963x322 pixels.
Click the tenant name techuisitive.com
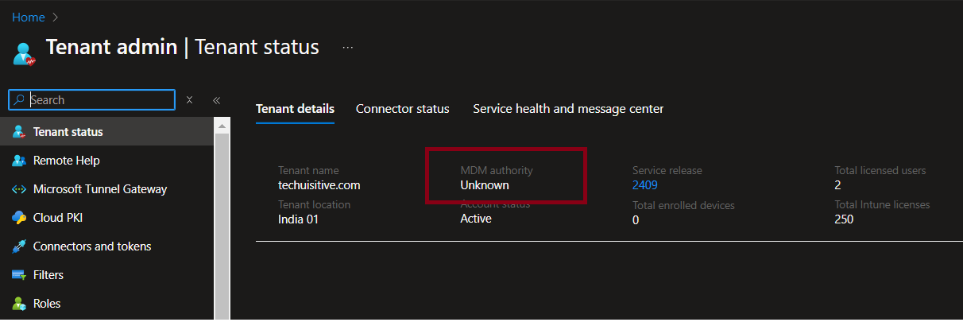tap(319, 185)
